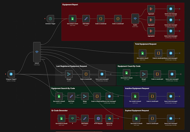Open the Code in JavaScript6 node
The width and height of the screenshot is (190, 132).
click(152, 118)
